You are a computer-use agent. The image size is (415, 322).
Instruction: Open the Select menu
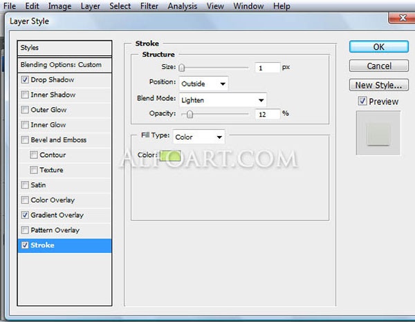[120, 6]
